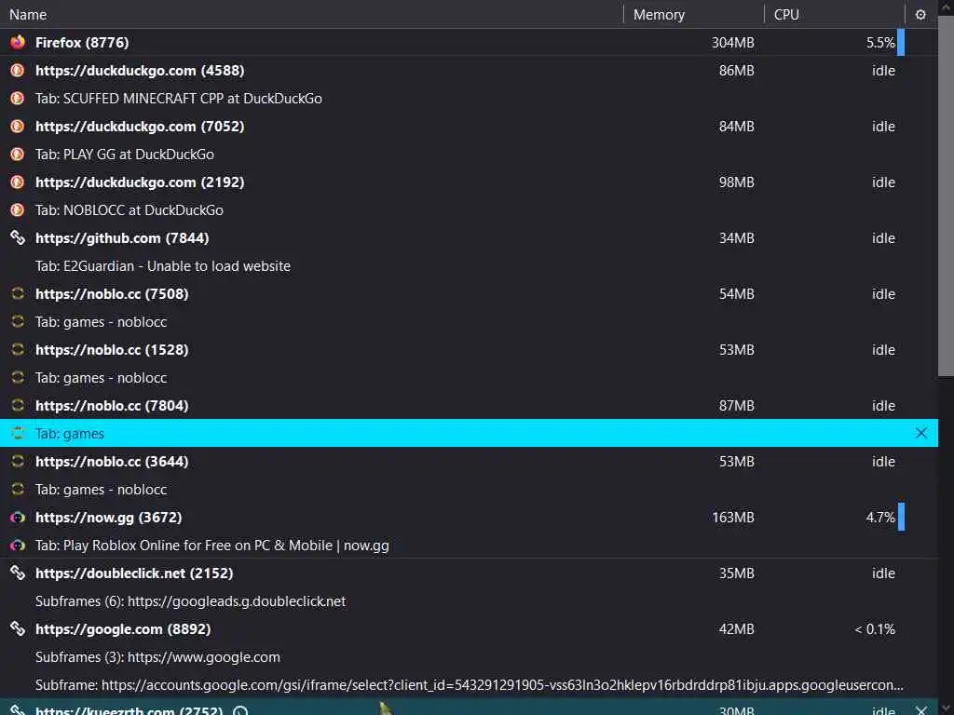Click Subframes (3): https://www.google.com row
The image size is (954, 715).
(x=470, y=656)
